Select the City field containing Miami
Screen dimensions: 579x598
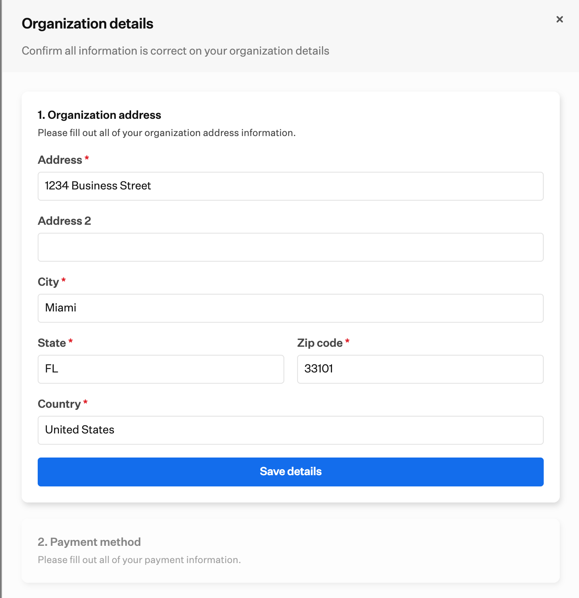point(291,308)
